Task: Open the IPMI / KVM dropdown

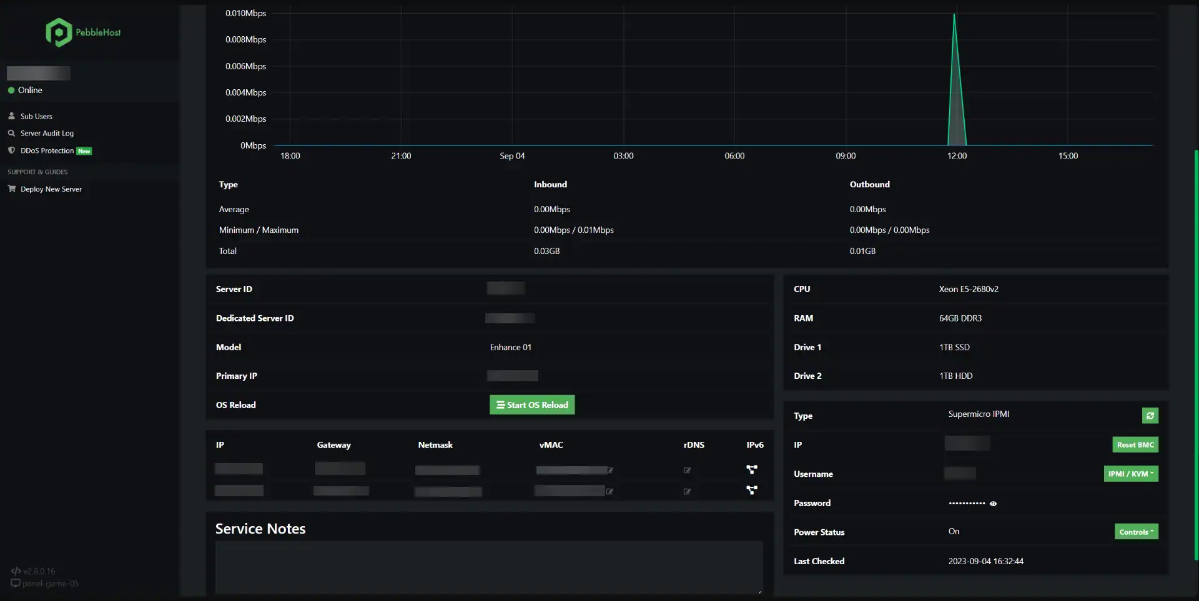Action: [x=1131, y=474]
